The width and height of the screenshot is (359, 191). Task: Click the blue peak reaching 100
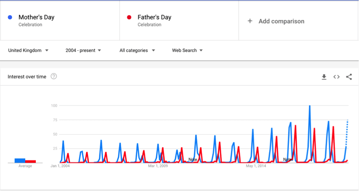pyautogui.click(x=309, y=106)
